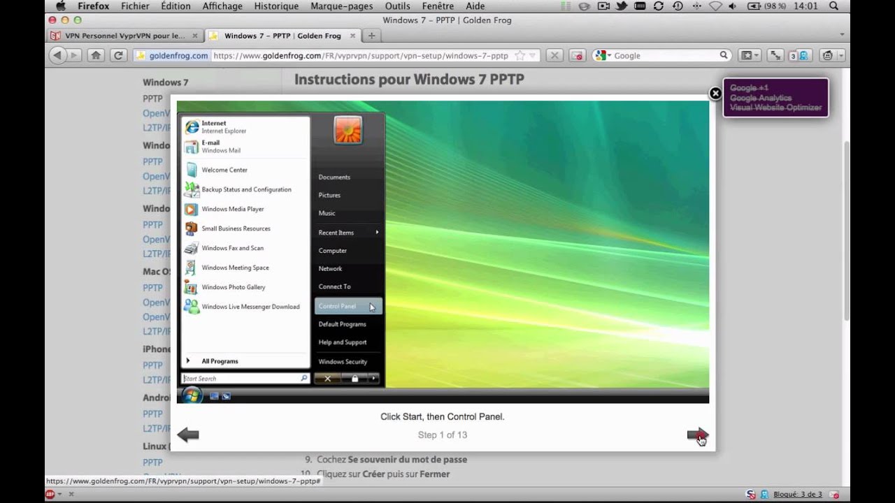This screenshot has width=895, height=503.
Task: Open the Marque-pages menu
Action: point(342,6)
